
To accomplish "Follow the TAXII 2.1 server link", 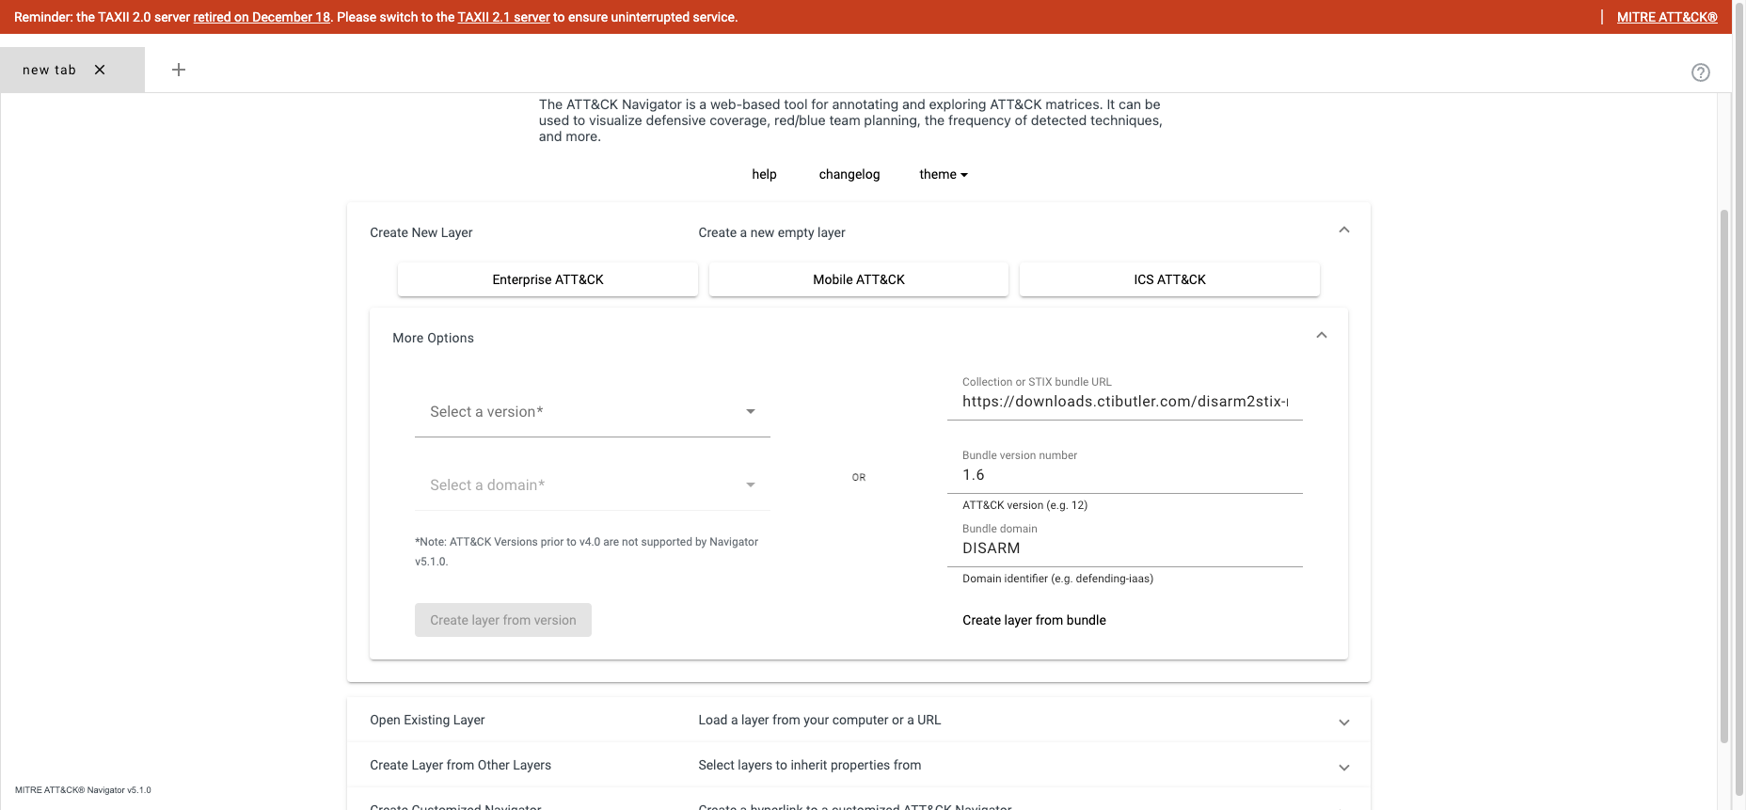I will click(503, 17).
